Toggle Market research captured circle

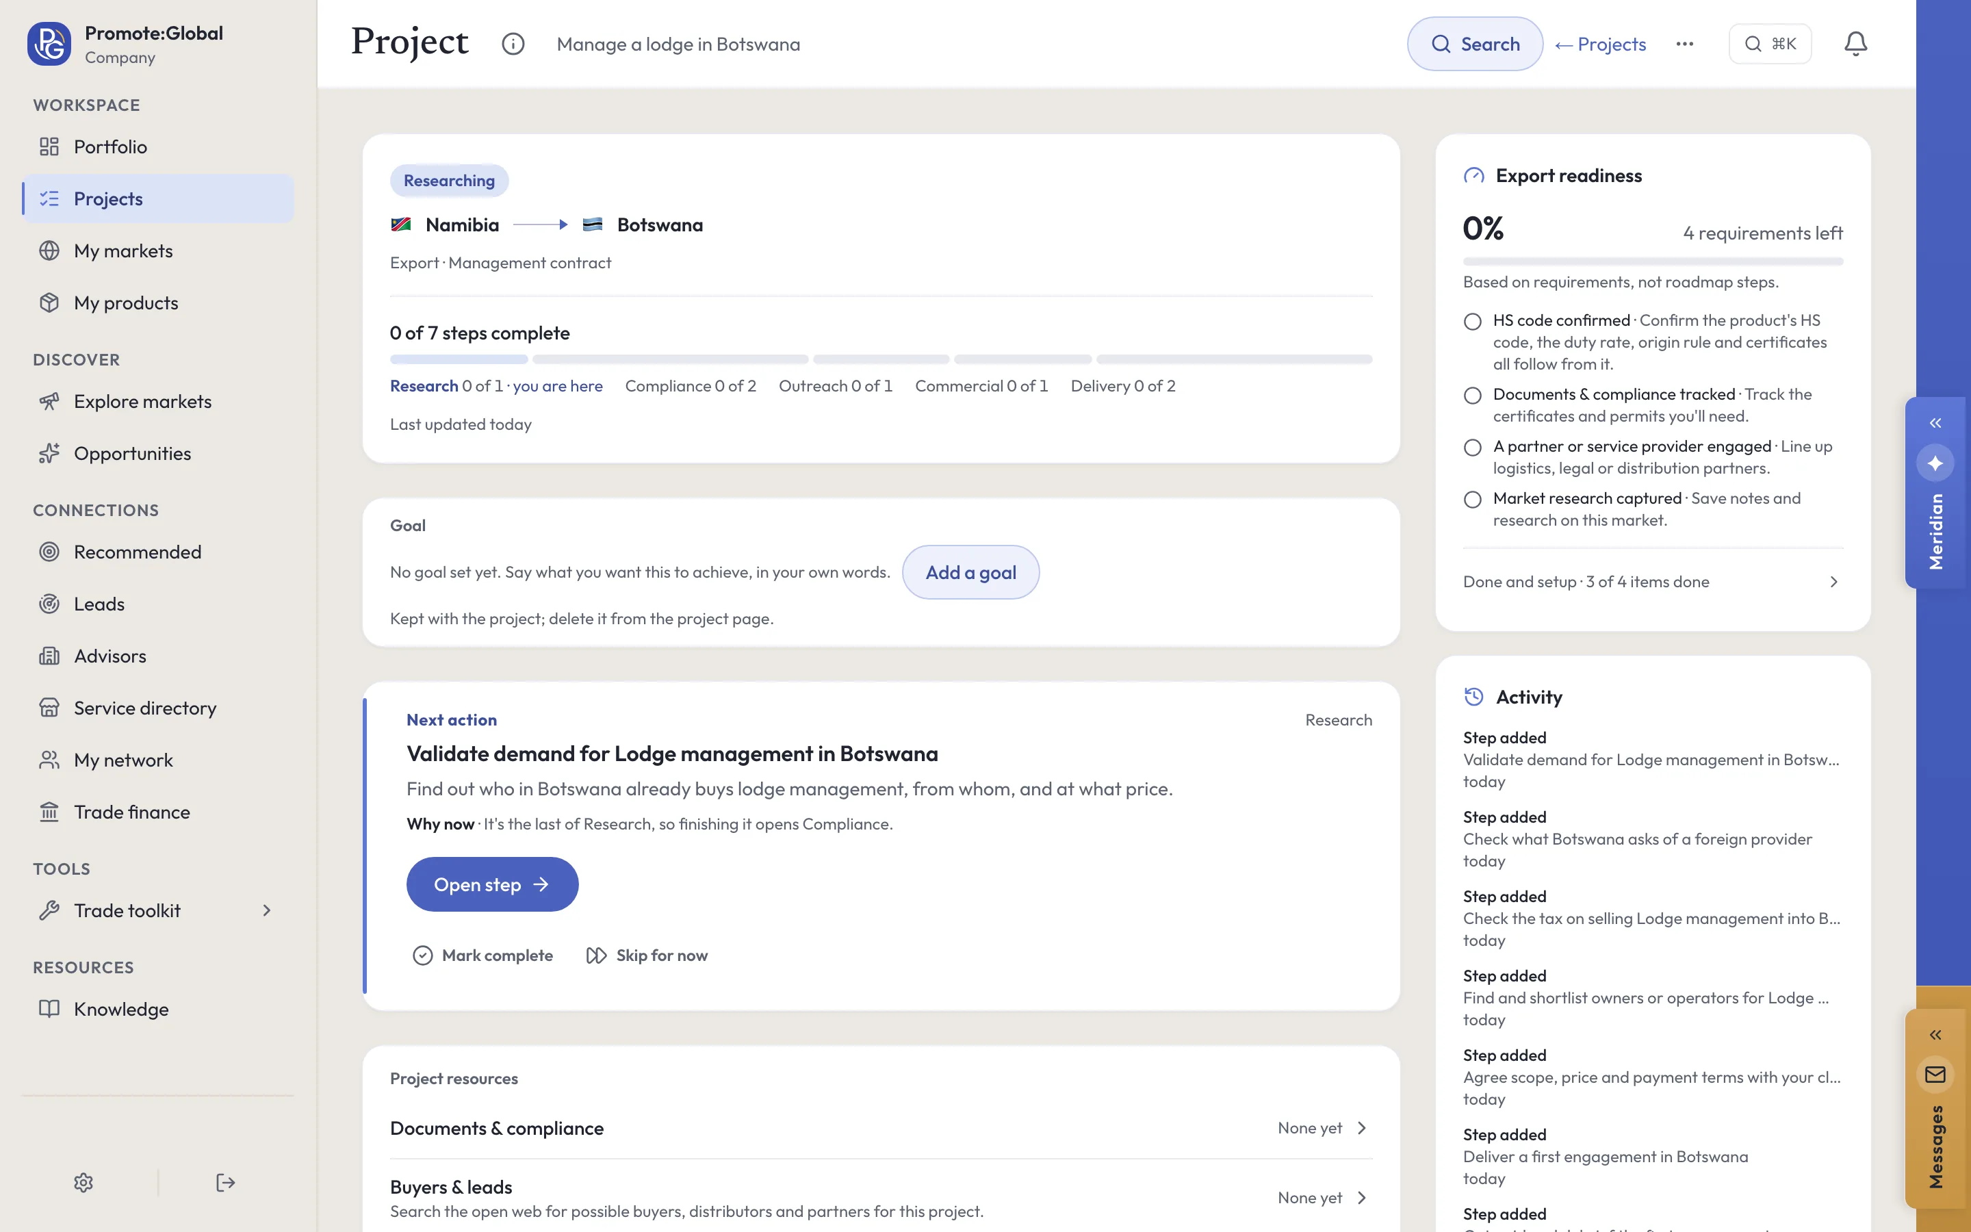pyautogui.click(x=1473, y=500)
